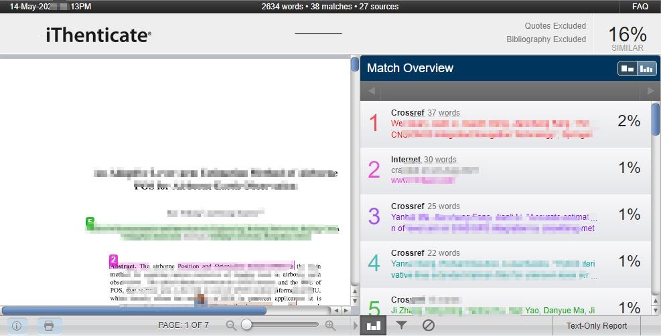Screen dimensions: 661x336
Task: Go to previous match with left arrow
Action: coord(372,91)
